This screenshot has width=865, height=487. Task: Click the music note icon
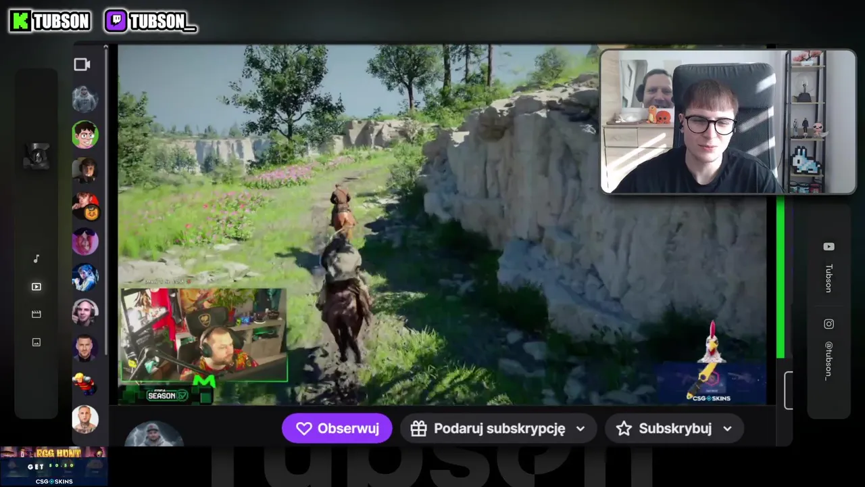tap(36, 258)
